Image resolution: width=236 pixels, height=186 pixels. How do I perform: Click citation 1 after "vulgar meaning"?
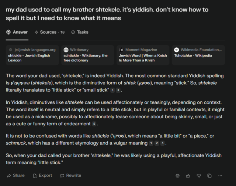pos(151,143)
